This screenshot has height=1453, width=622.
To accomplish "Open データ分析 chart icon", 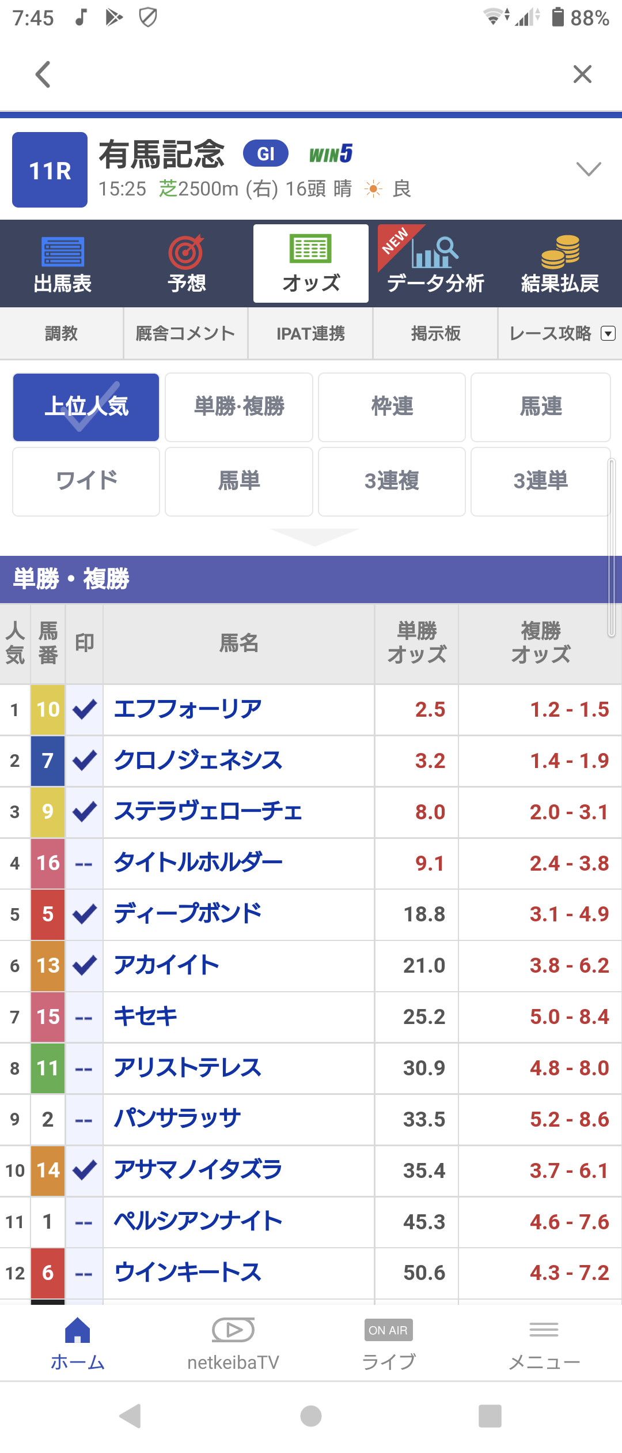I will click(435, 253).
